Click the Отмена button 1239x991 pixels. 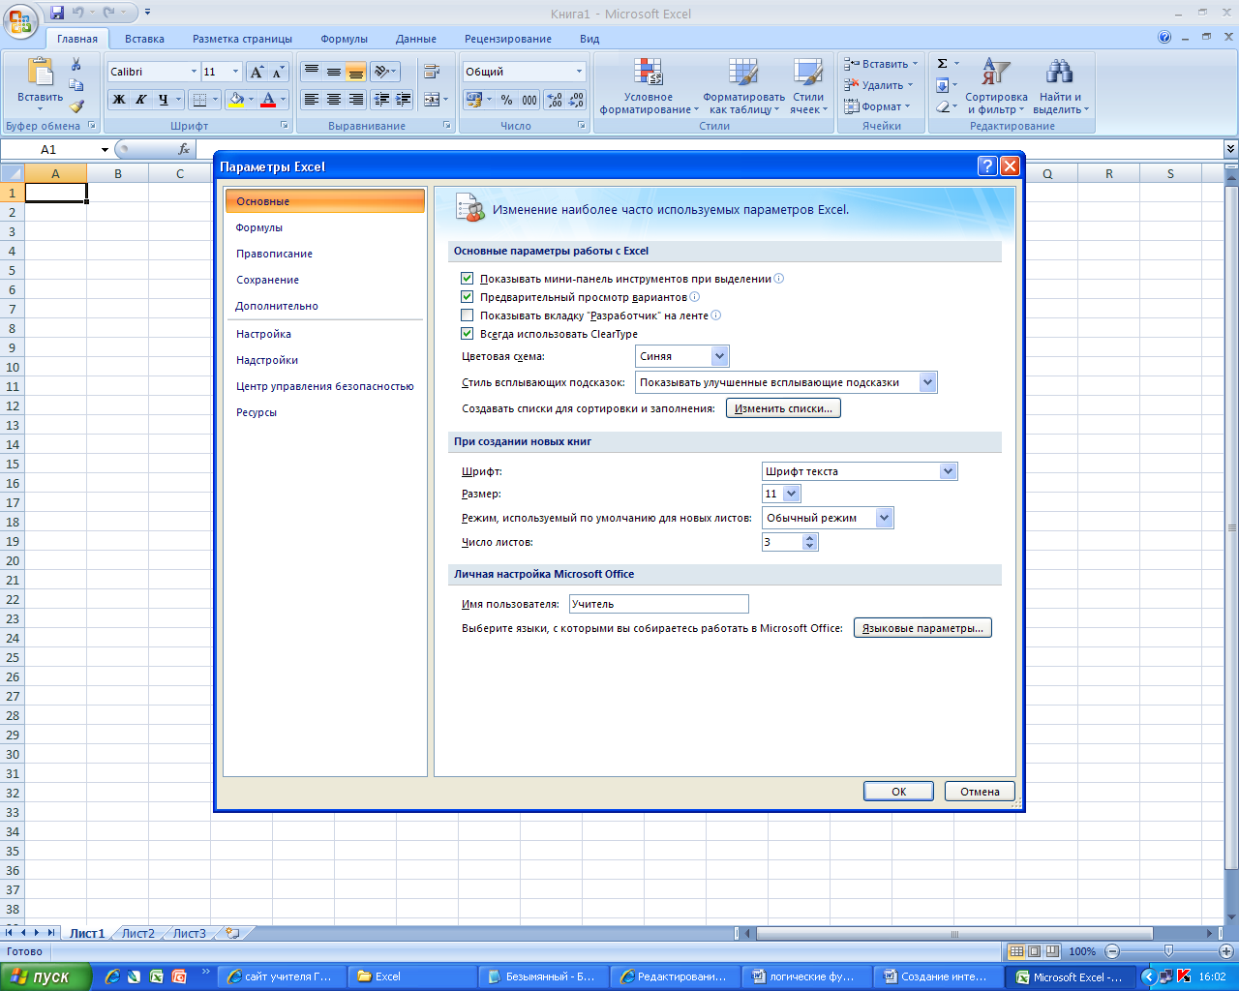point(980,791)
